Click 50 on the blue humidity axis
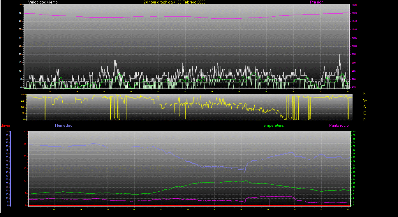This screenshot has width=398, height=217. coord(7,168)
